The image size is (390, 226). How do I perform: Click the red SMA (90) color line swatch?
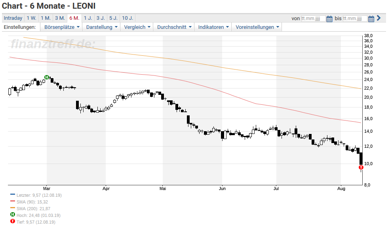click(x=13, y=201)
